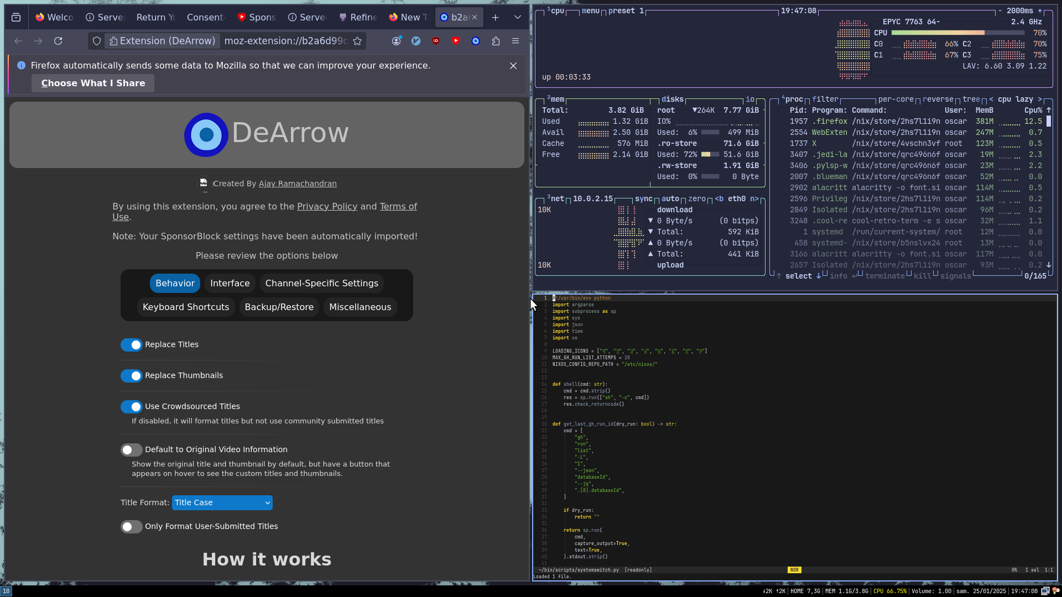Enable Only Format User-Submitted Titles
Image resolution: width=1062 pixels, height=597 pixels.
(132, 527)
